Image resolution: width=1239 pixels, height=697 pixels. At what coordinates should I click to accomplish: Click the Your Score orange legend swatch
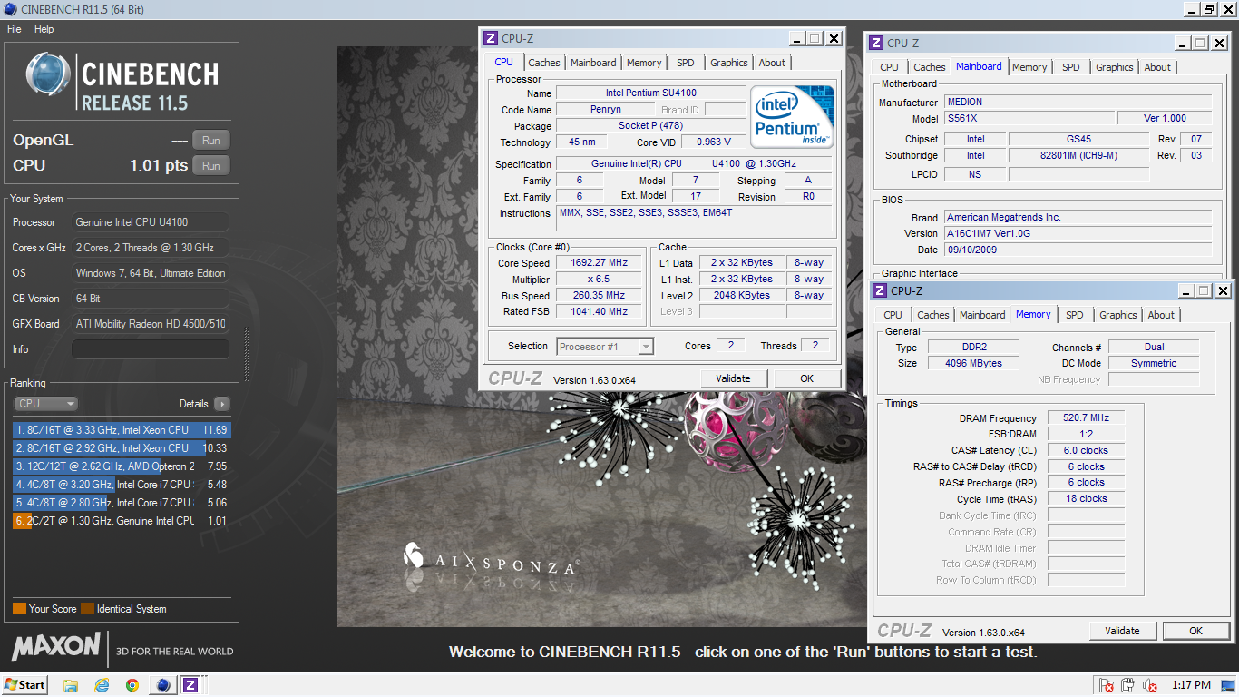pyautogui.click(x=19, y=609)
